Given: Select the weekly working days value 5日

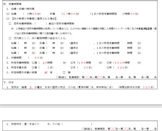Looking at the screenshot, I should (x=50, y=68).
